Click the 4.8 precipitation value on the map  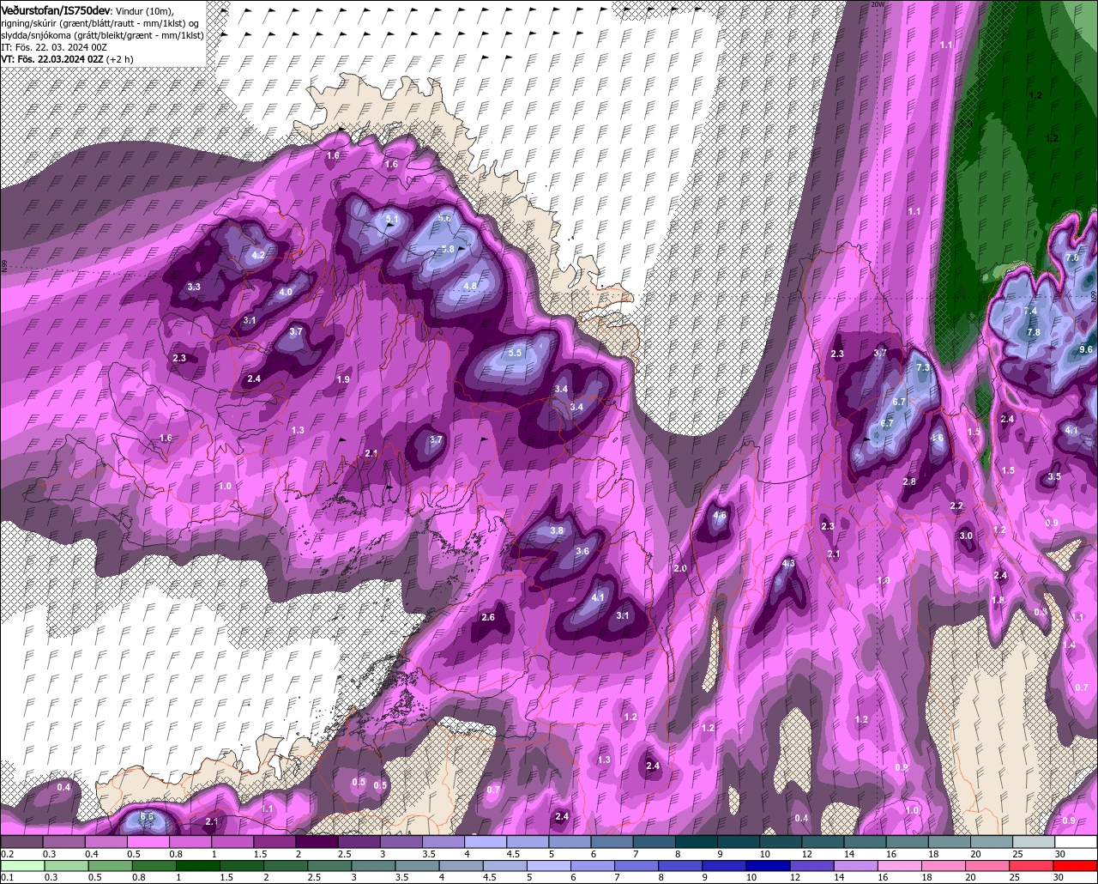[470, 286]
